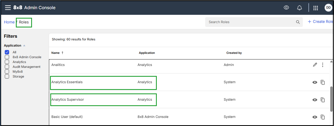Screen dimensions: 334x126
Task: Go to Home breadcrumb link
Action: point(9,22)
